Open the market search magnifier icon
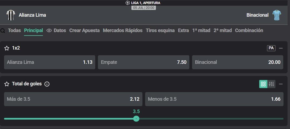The width and height of the screenshot is (290, 129). (3, 31)
